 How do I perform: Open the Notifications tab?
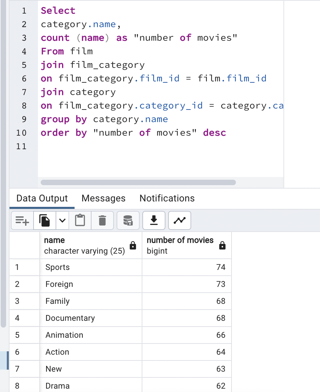[167, 198]
